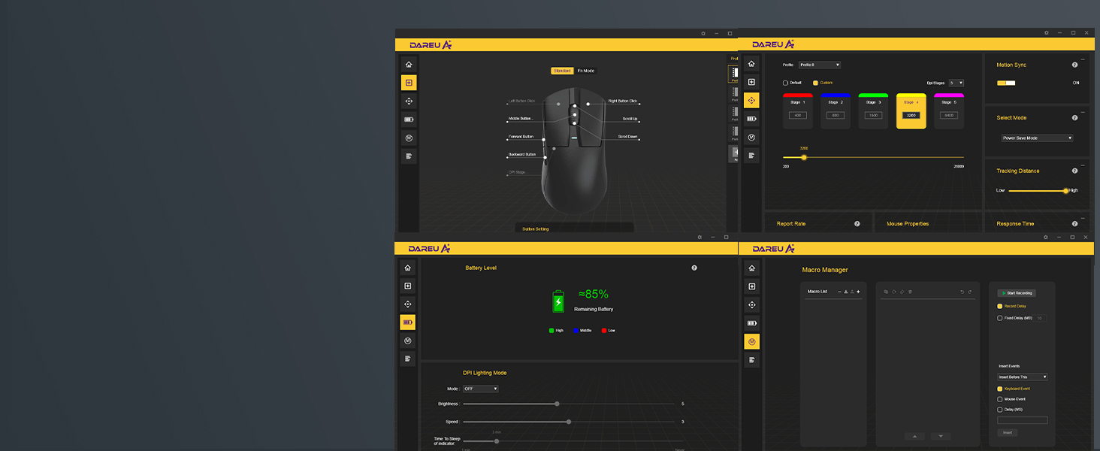Toggle the Motion Sync switch

pos(1006,83)
